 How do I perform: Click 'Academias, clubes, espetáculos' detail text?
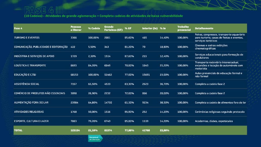point(214,121)
